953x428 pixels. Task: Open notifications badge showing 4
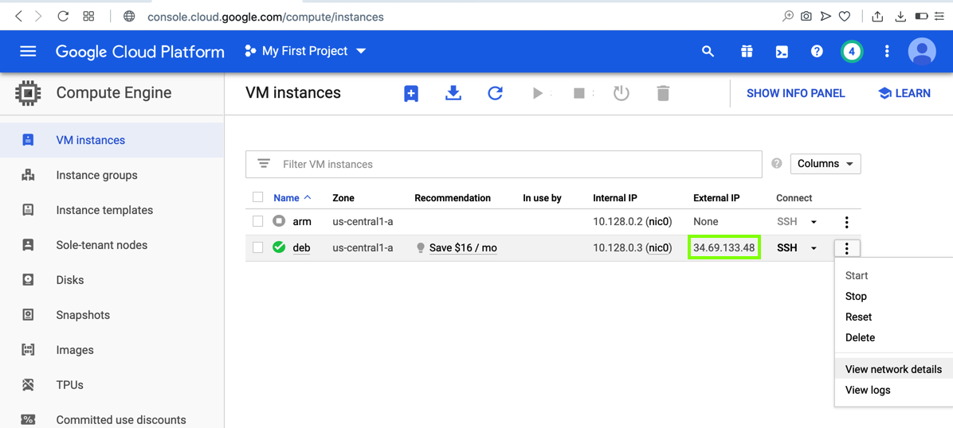(x=852, y=52)
